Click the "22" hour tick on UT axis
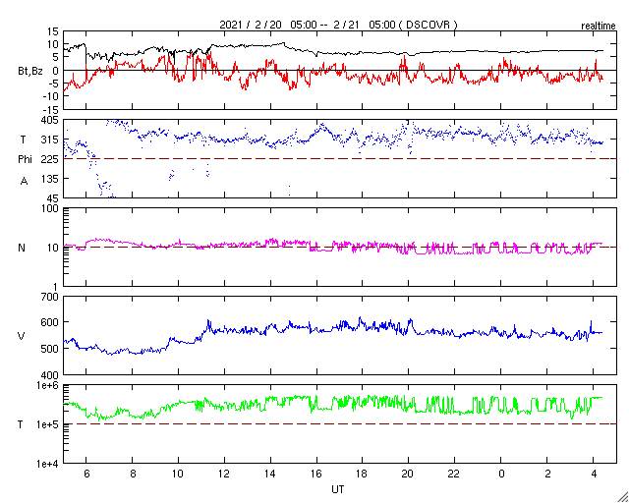 click(x=454, y=474)
